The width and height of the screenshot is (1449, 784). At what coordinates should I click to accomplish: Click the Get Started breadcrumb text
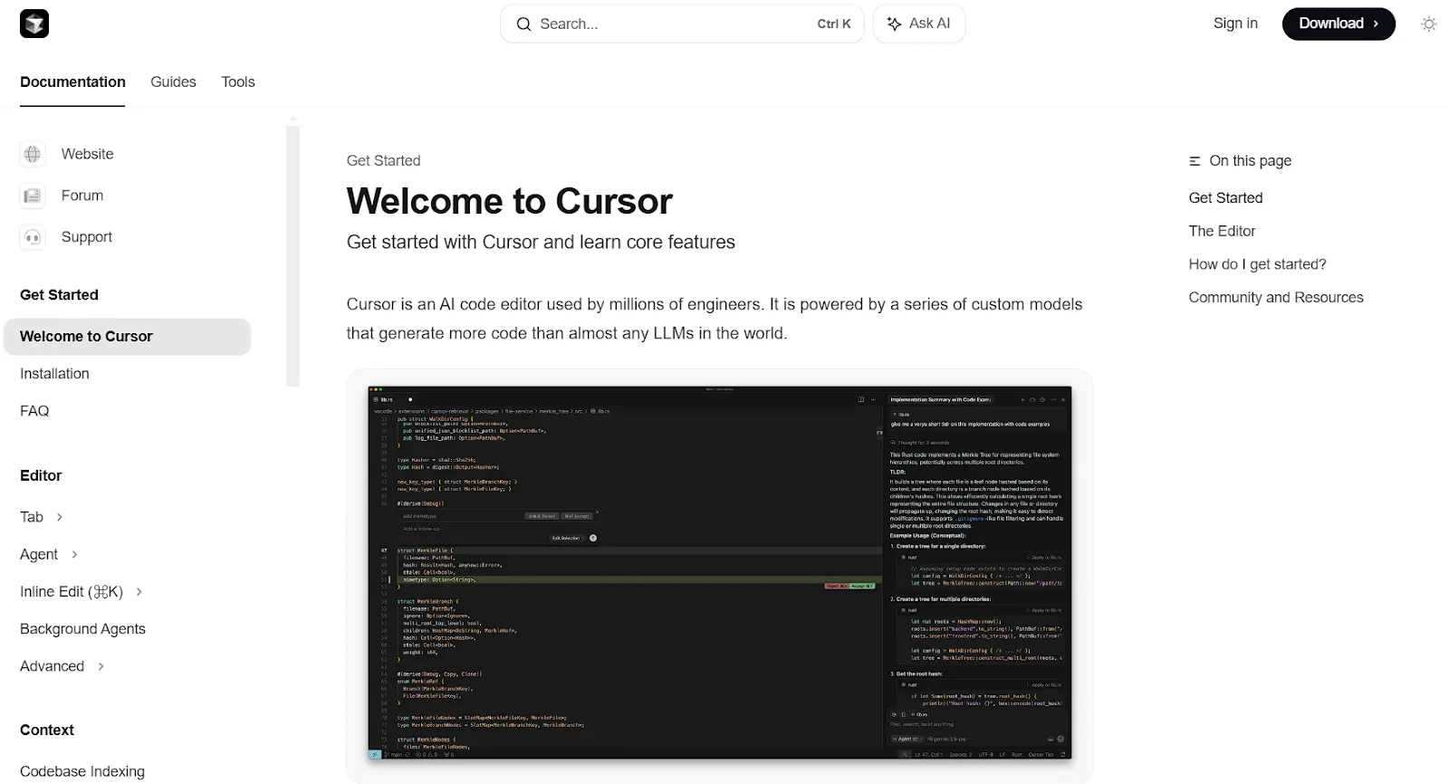tap(383, 161)
